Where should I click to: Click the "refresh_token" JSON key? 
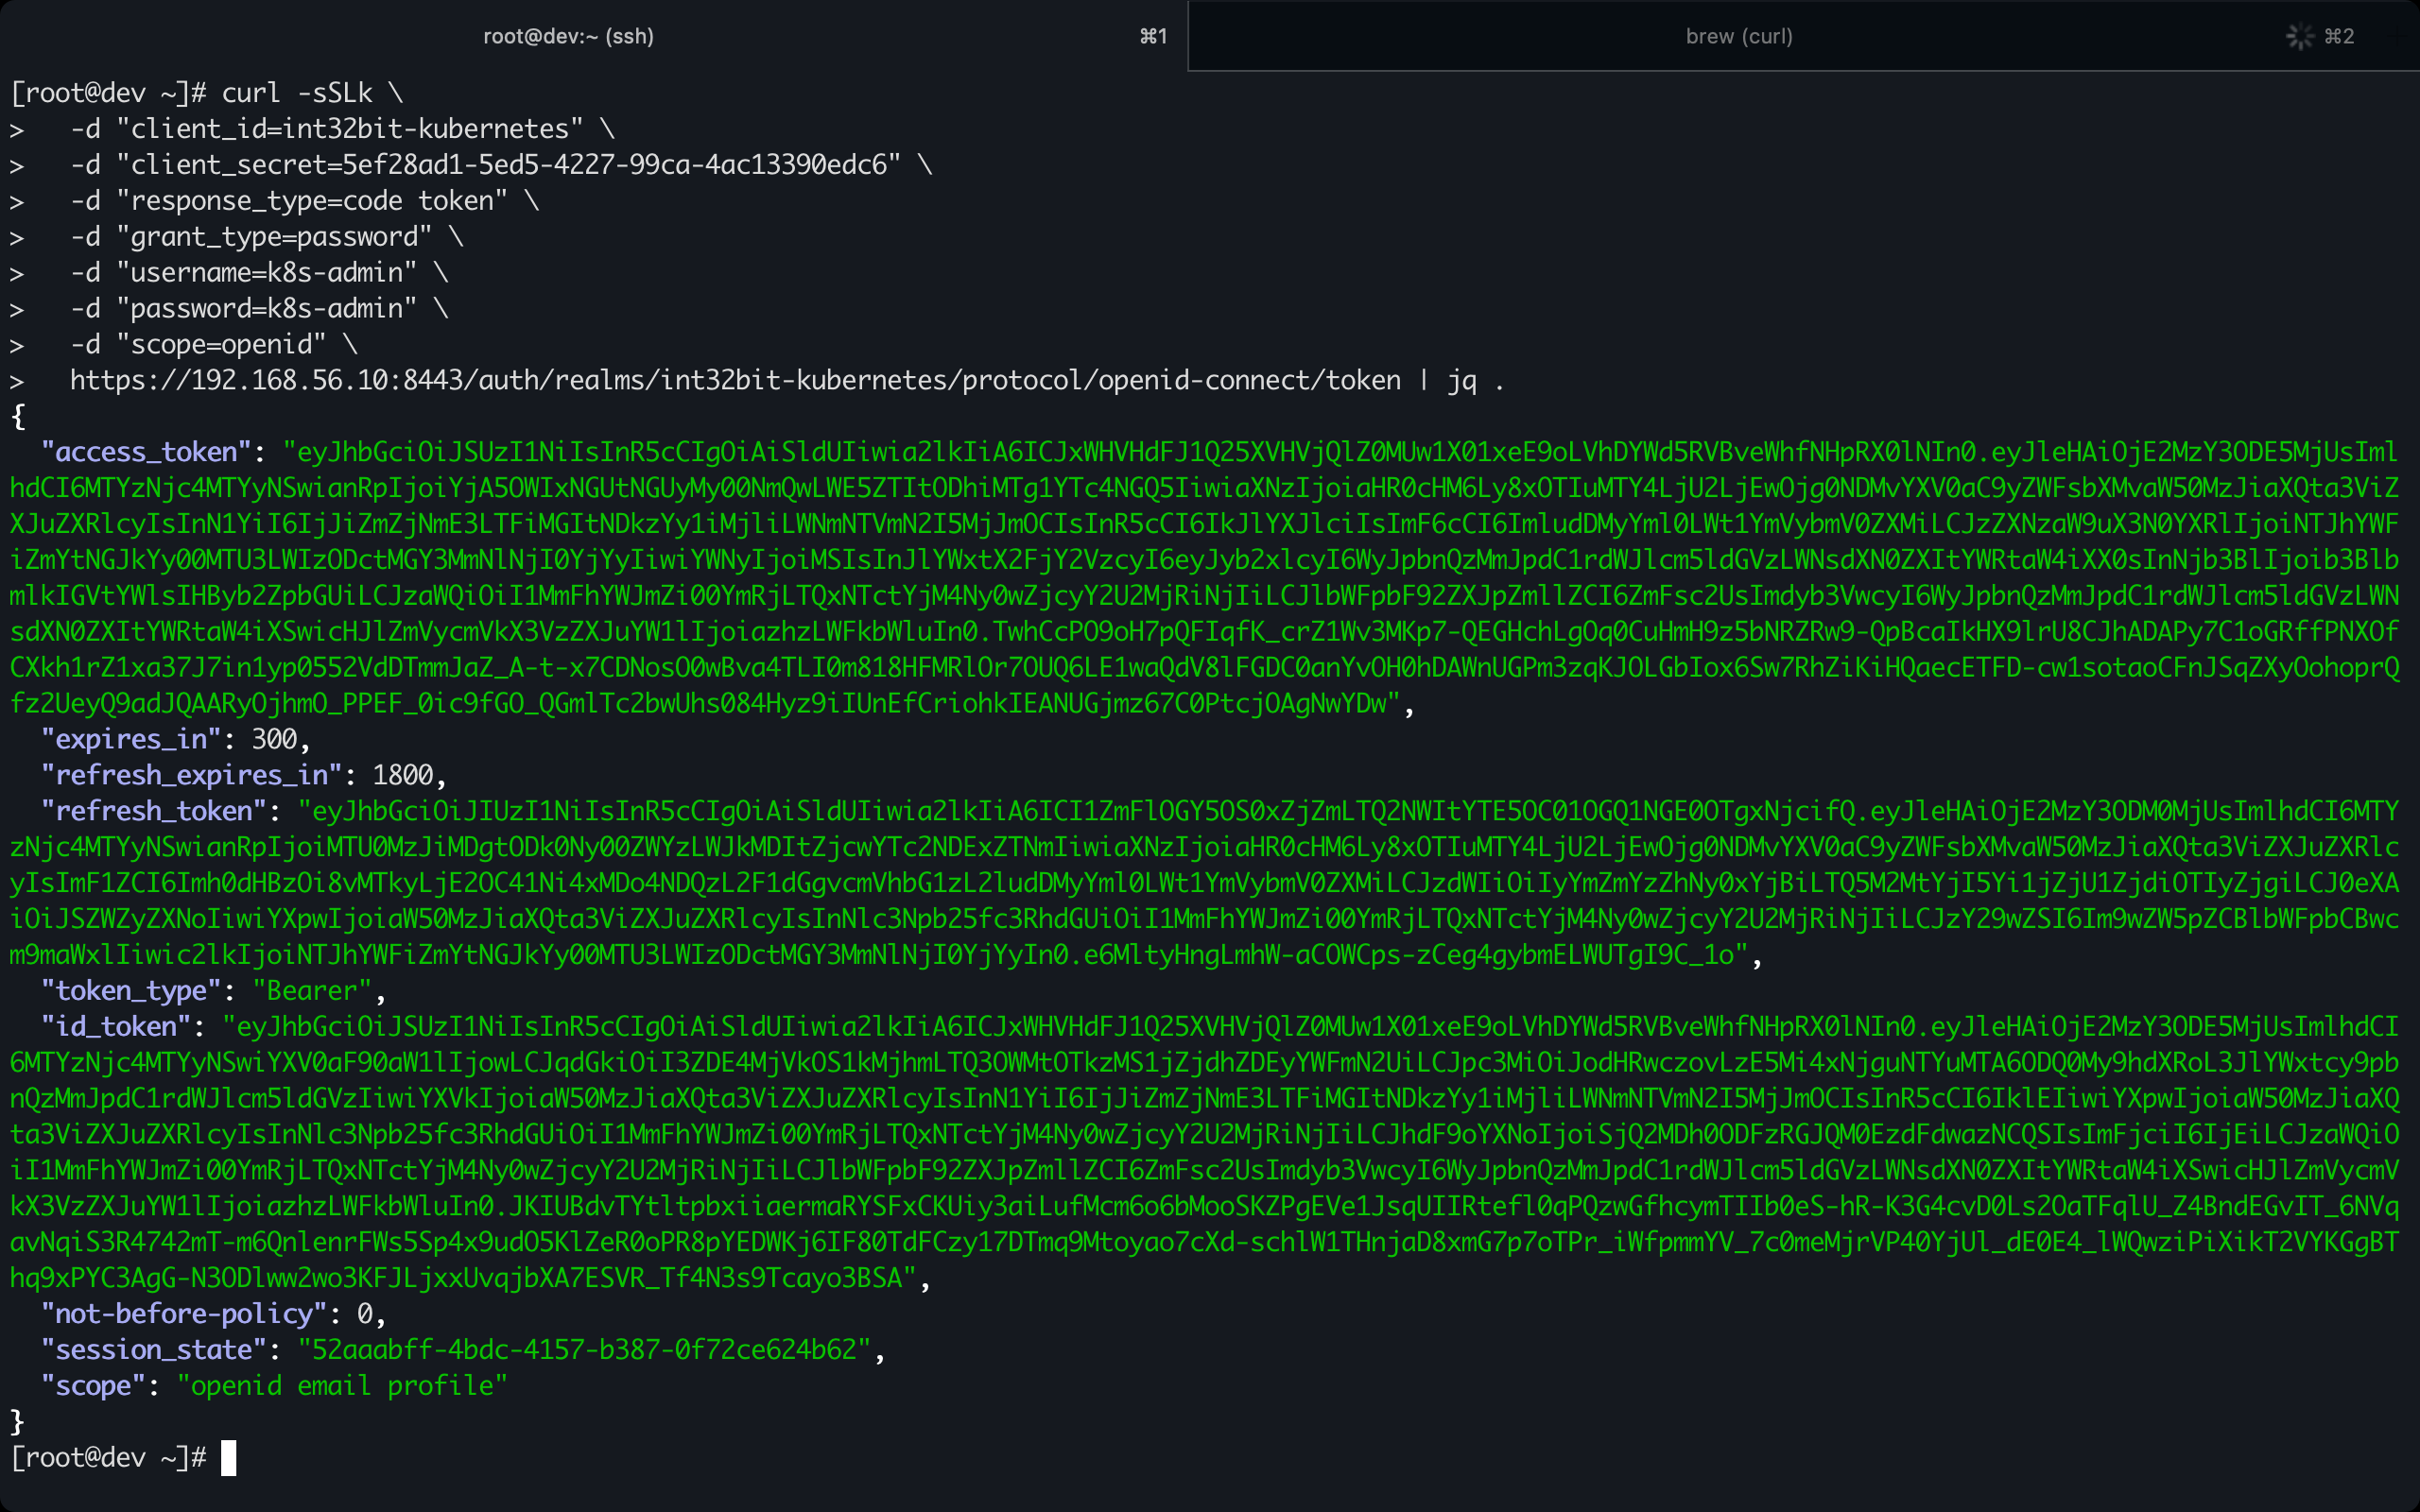point(153,811)
